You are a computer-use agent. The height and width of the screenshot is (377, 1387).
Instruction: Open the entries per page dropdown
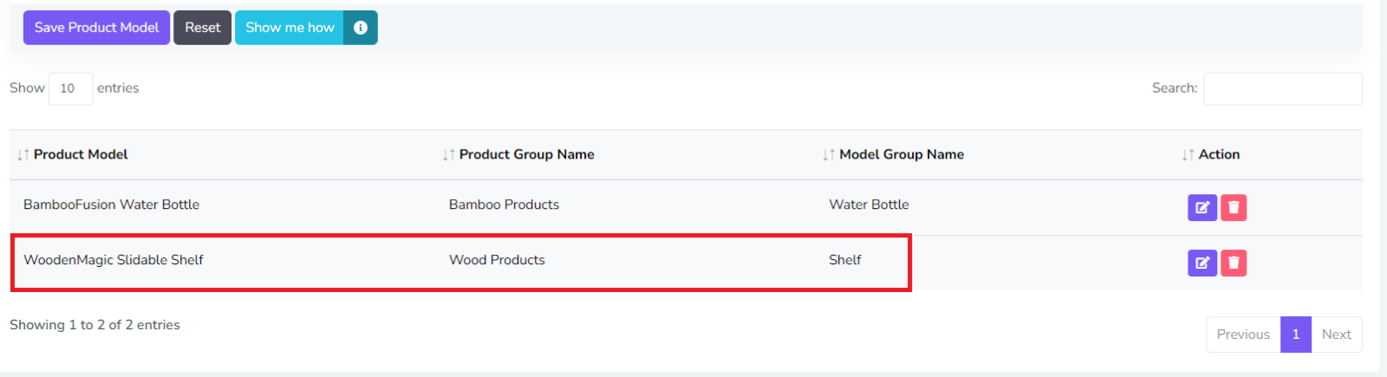click(70, 88)
